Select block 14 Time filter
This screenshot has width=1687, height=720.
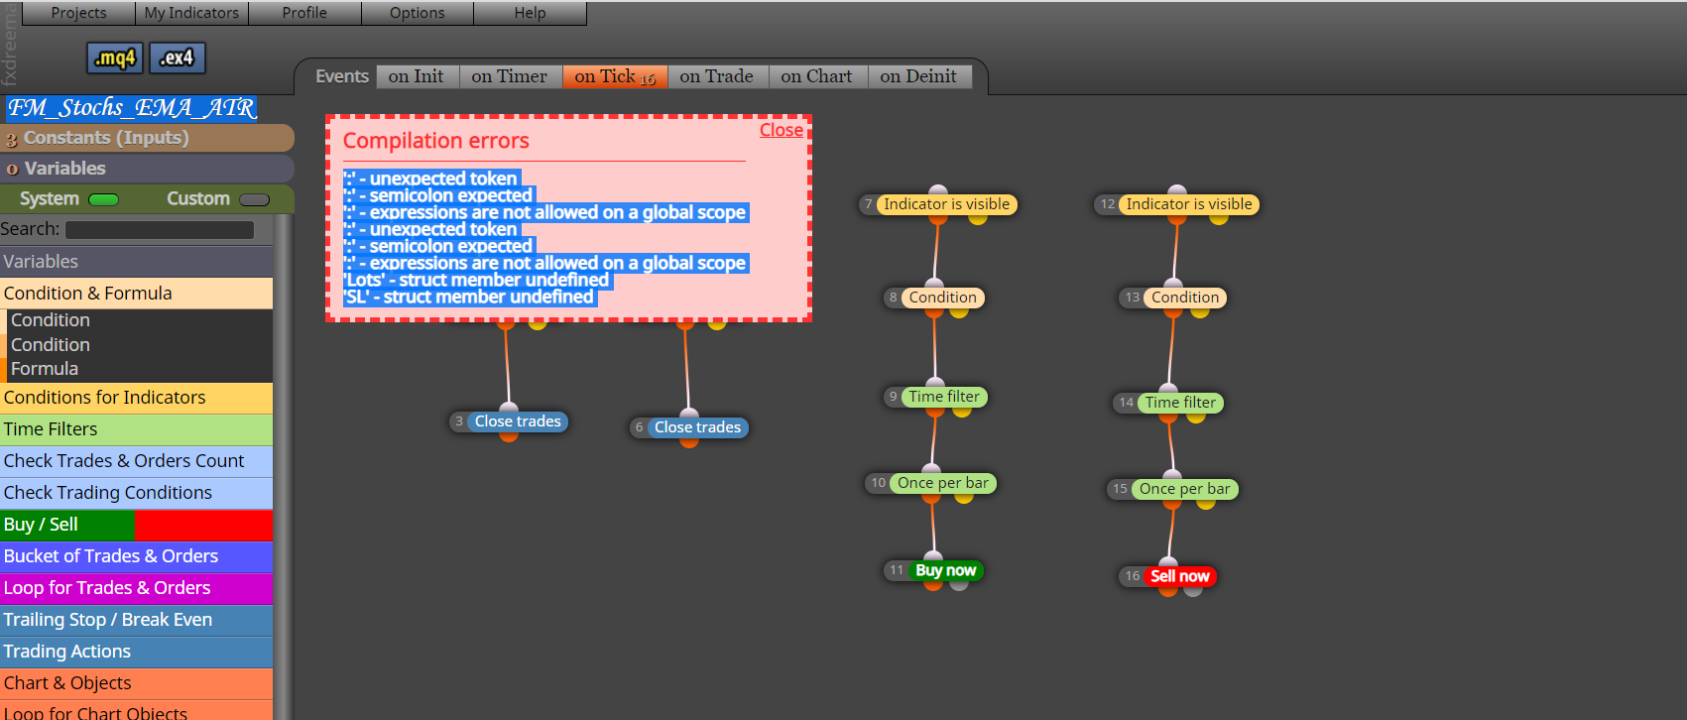[1180, 403]
